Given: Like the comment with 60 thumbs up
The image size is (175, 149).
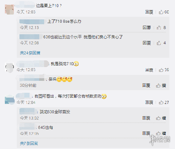Looking at the screenshot, I should (x=164, y=12).
